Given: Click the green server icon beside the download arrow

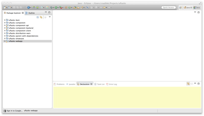Looking at the screenshot, I should coord(37,8).
